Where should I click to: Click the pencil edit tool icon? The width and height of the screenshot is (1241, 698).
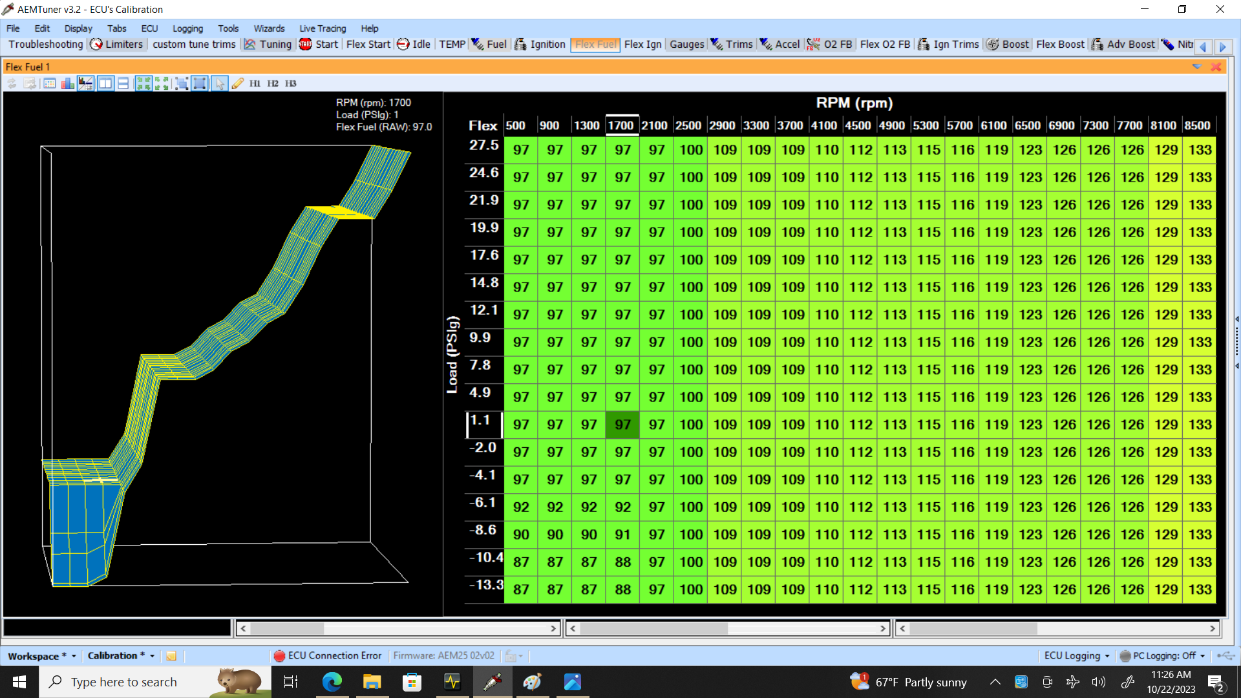tap(238, 83)
